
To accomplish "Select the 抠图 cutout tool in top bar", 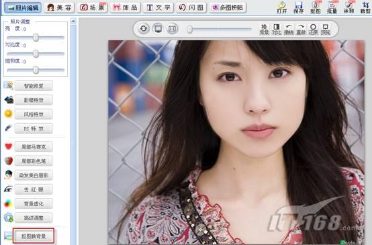I will 316,7.
